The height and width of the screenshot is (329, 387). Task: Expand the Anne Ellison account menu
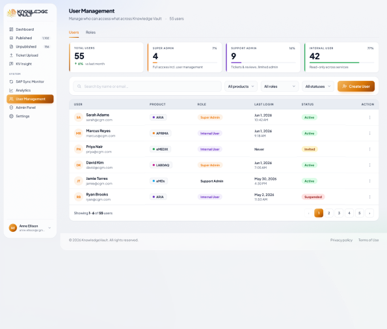[49, 228]
